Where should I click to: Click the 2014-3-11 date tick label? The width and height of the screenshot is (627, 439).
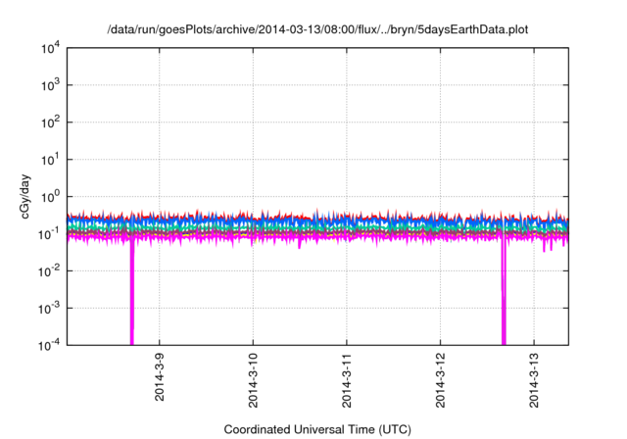tap(346, 380)
